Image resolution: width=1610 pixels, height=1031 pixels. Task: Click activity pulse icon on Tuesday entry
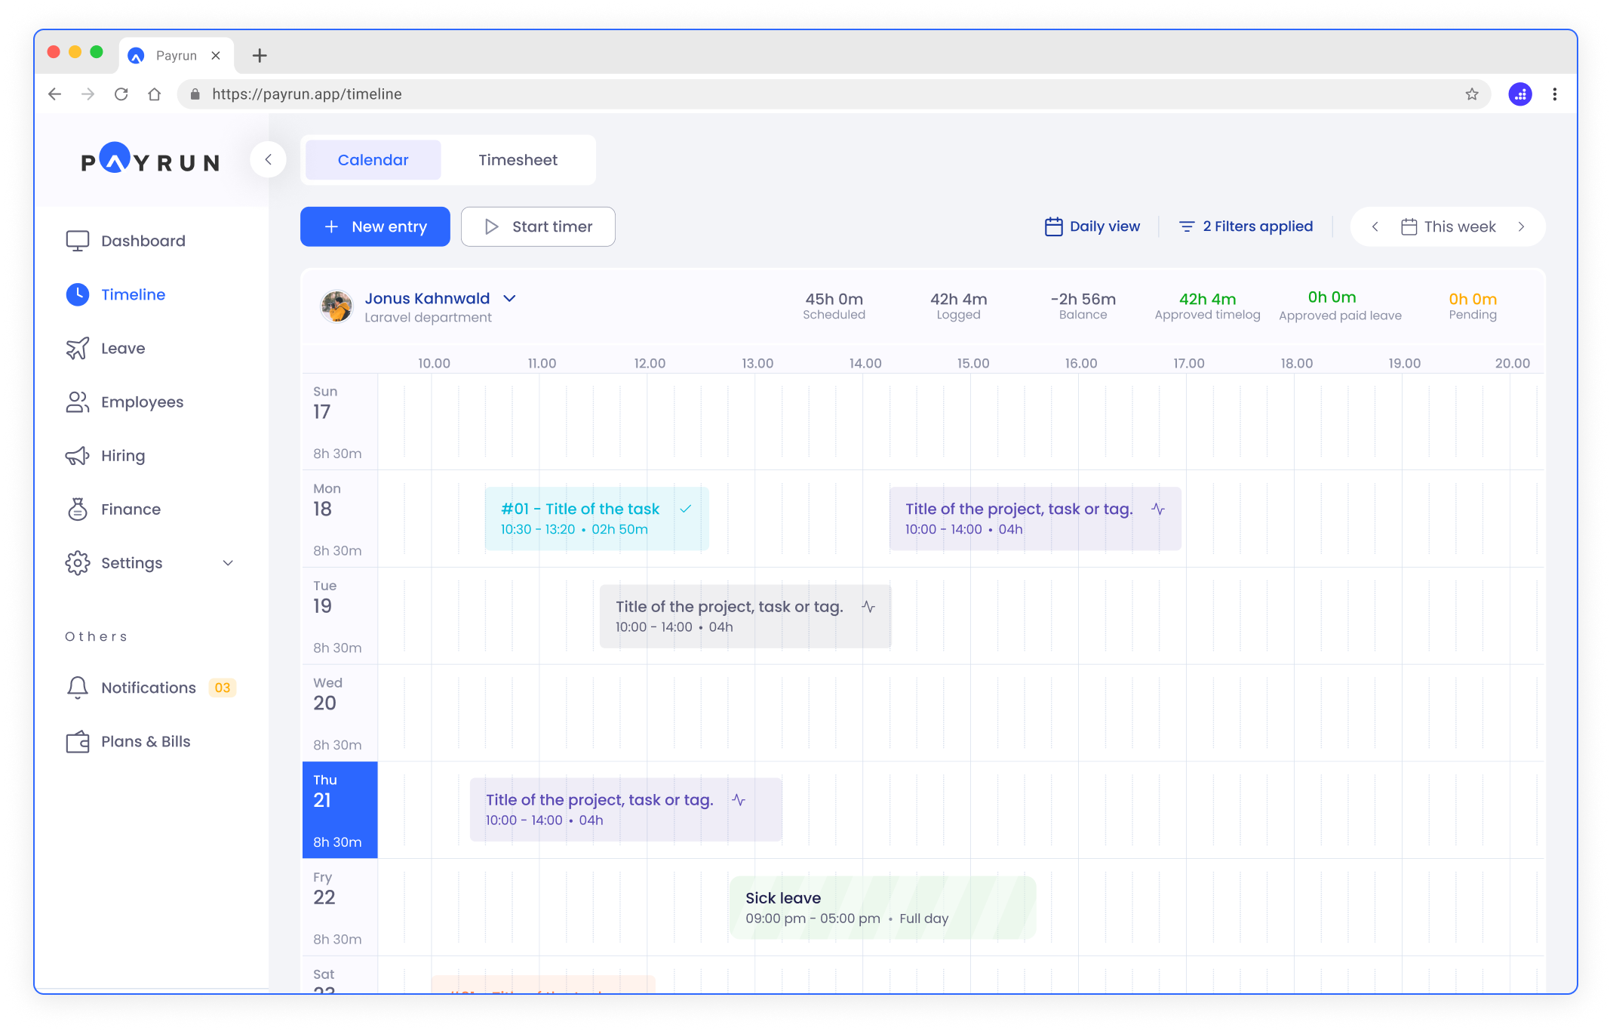pos(868,607)
